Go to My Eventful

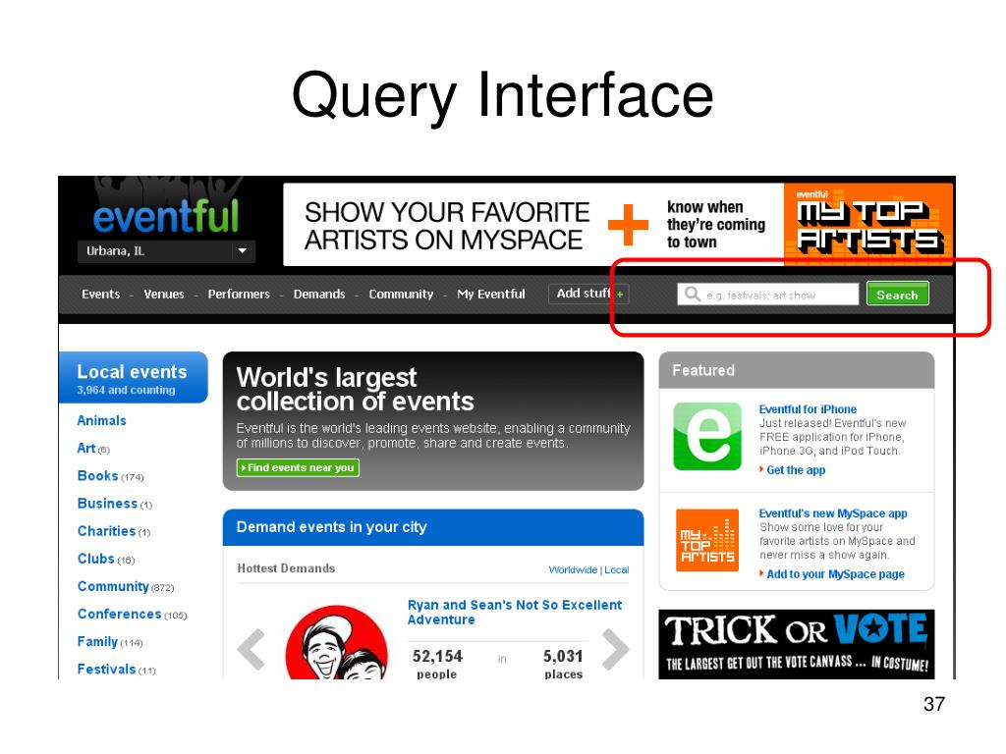click(491, 295)
